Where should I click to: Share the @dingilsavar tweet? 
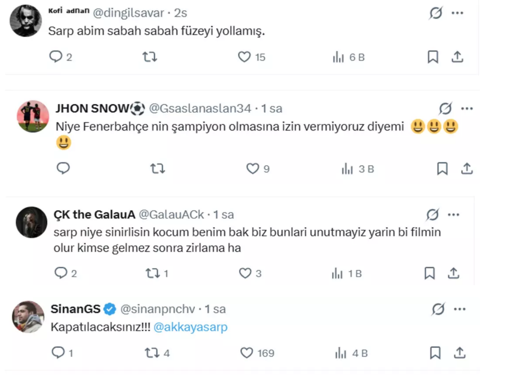point(457,57)
